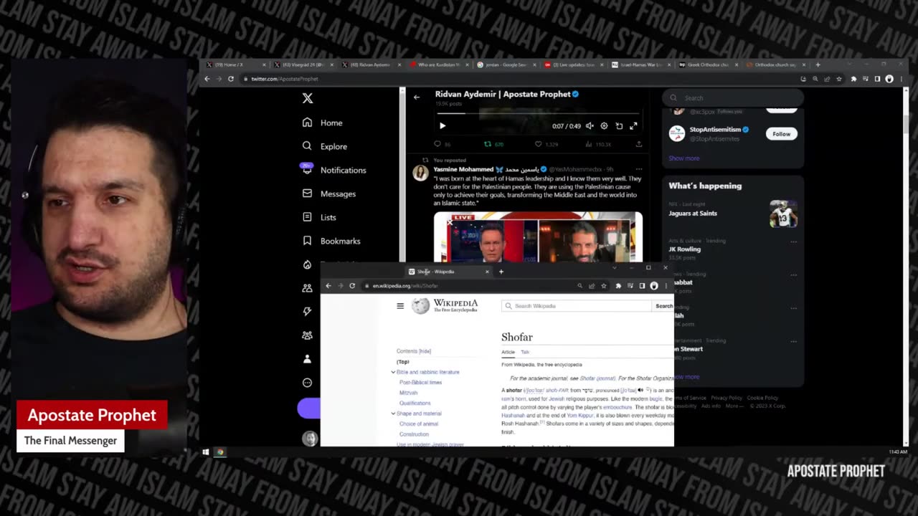
Task: Click the group icon below the lightning bolt in Twitter sidebar
Action: coord(307,335)
